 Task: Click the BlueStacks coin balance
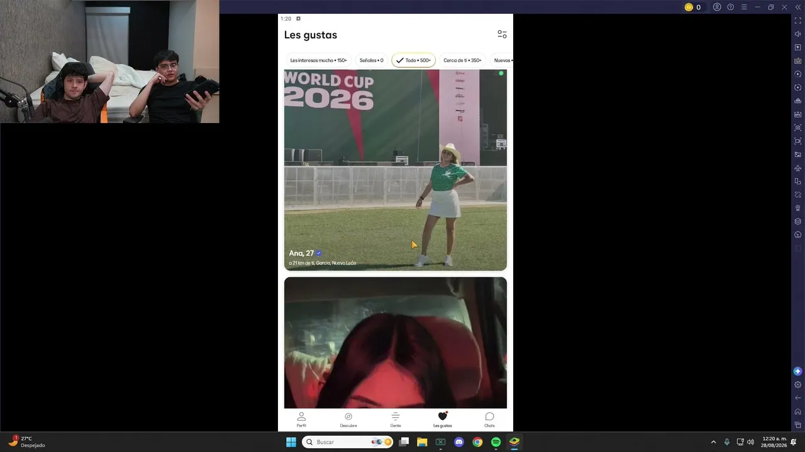(692, 7)
